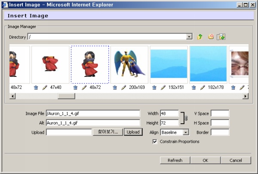
Task: Select the 47x40 red robe thumbnail
Action: click(x=50, y=64)
